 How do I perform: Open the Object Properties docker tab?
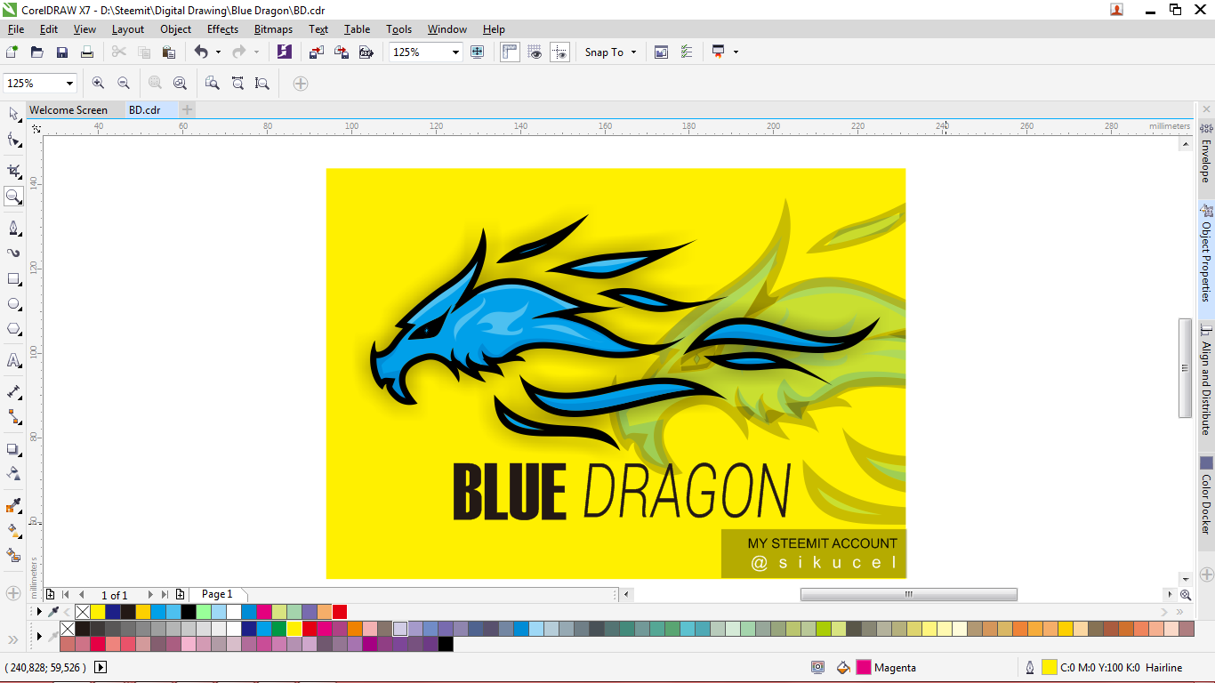(1206, 255)
